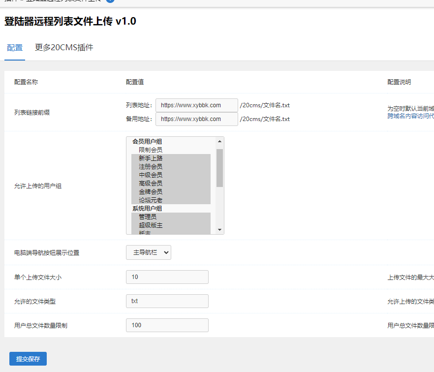Expand the 主导航栏 position dropdown

(148, 252)
